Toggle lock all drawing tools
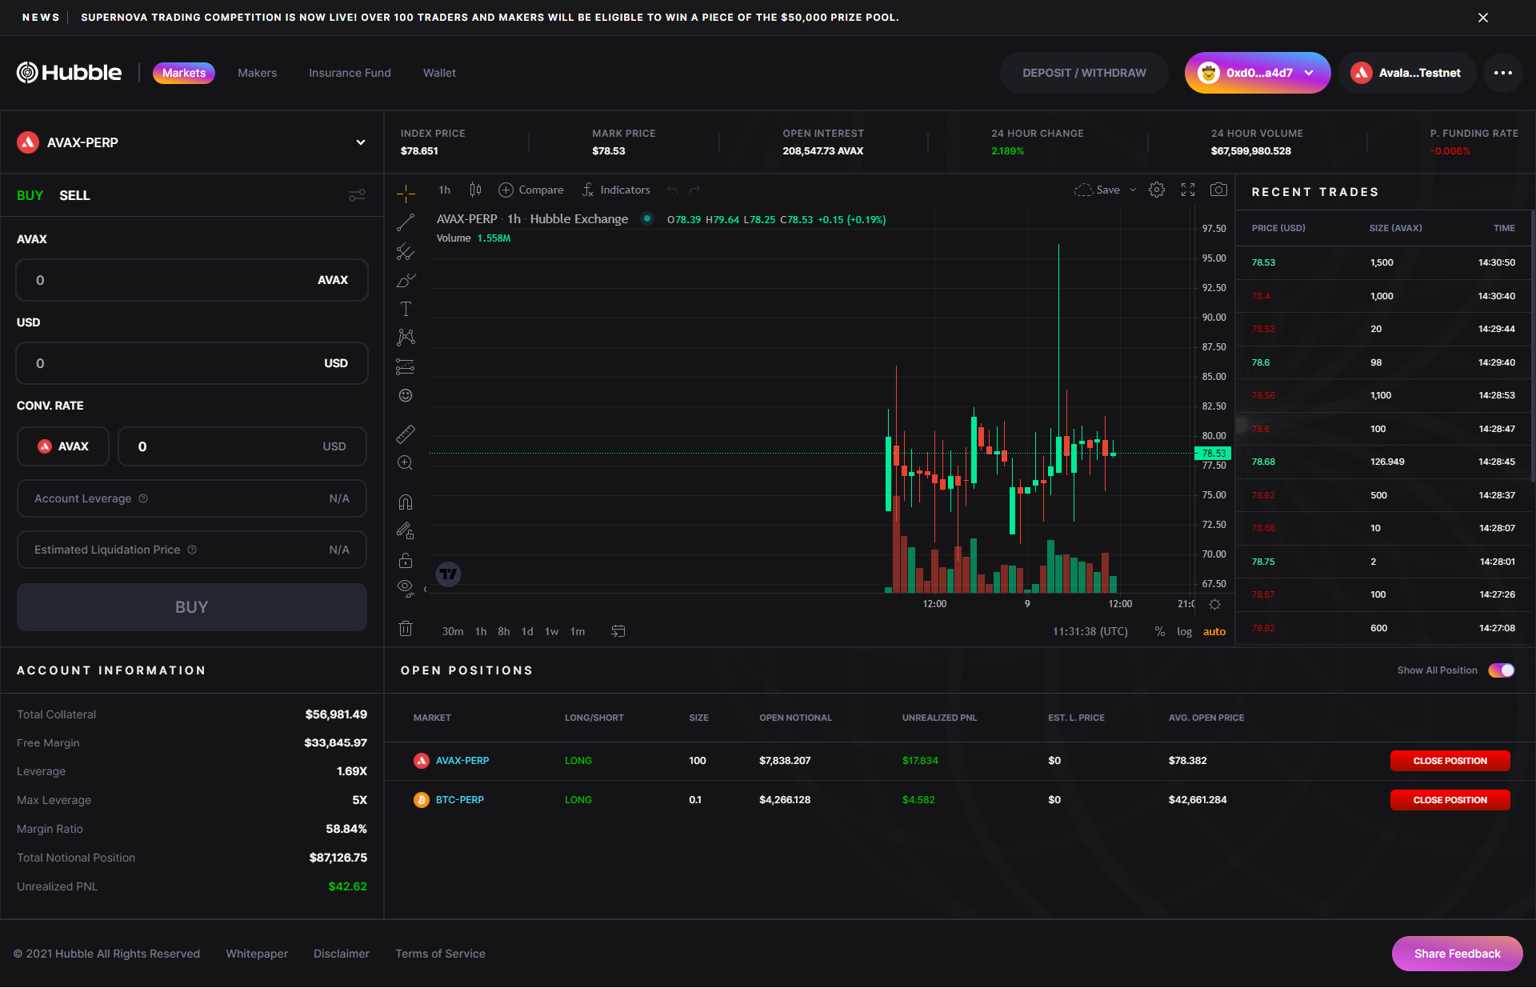Image resolution: width=1536 pixels, height=988 pixels. click(x=406, y=560)
